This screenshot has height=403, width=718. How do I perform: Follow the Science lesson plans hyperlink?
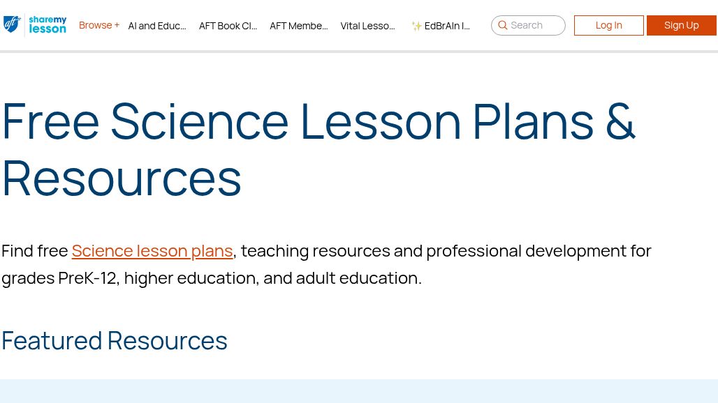tap(152, 250)
